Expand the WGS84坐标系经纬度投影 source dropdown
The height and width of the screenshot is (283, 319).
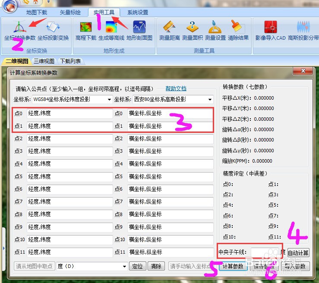click(x=109, y=99)
